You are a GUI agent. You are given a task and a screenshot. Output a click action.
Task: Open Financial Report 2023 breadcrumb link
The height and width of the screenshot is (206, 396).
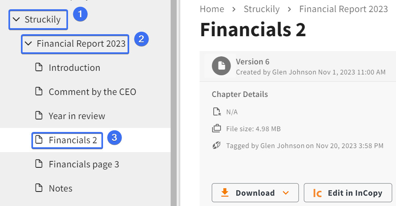[343, 9]
